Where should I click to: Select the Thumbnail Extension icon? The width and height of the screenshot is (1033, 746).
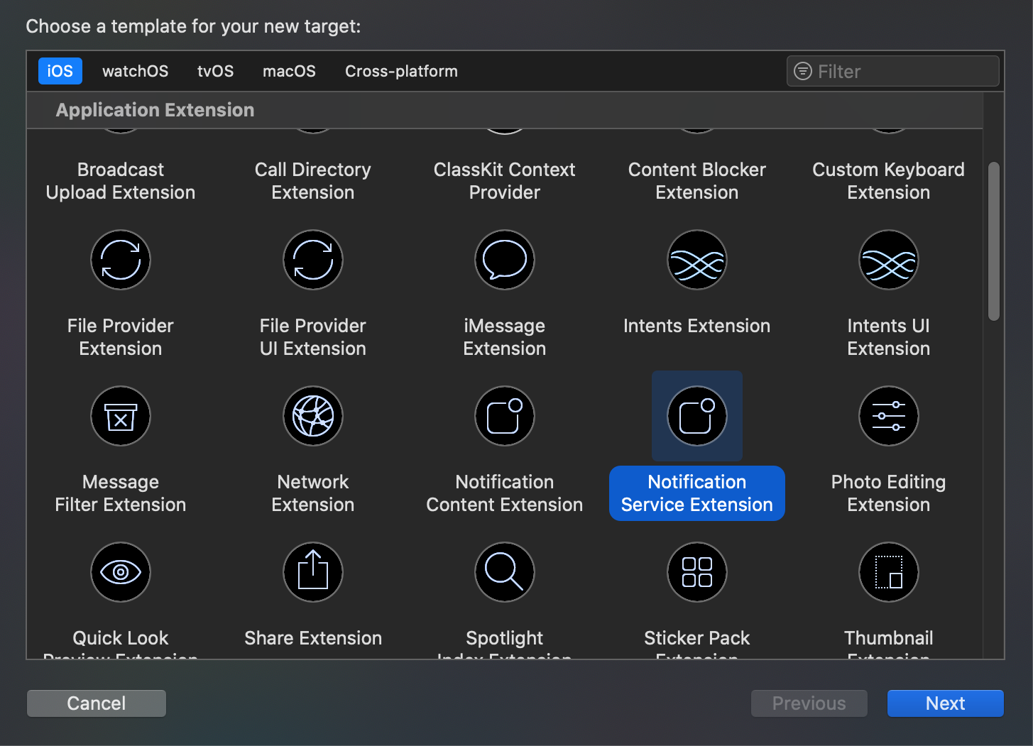click(889, 572)
